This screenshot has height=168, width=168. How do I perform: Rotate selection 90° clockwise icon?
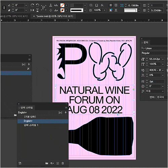32,5
